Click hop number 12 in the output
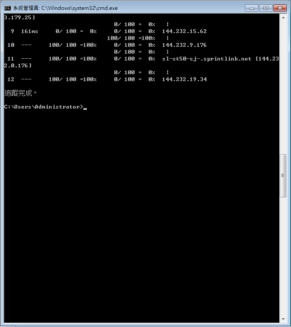 click(11, 79)
